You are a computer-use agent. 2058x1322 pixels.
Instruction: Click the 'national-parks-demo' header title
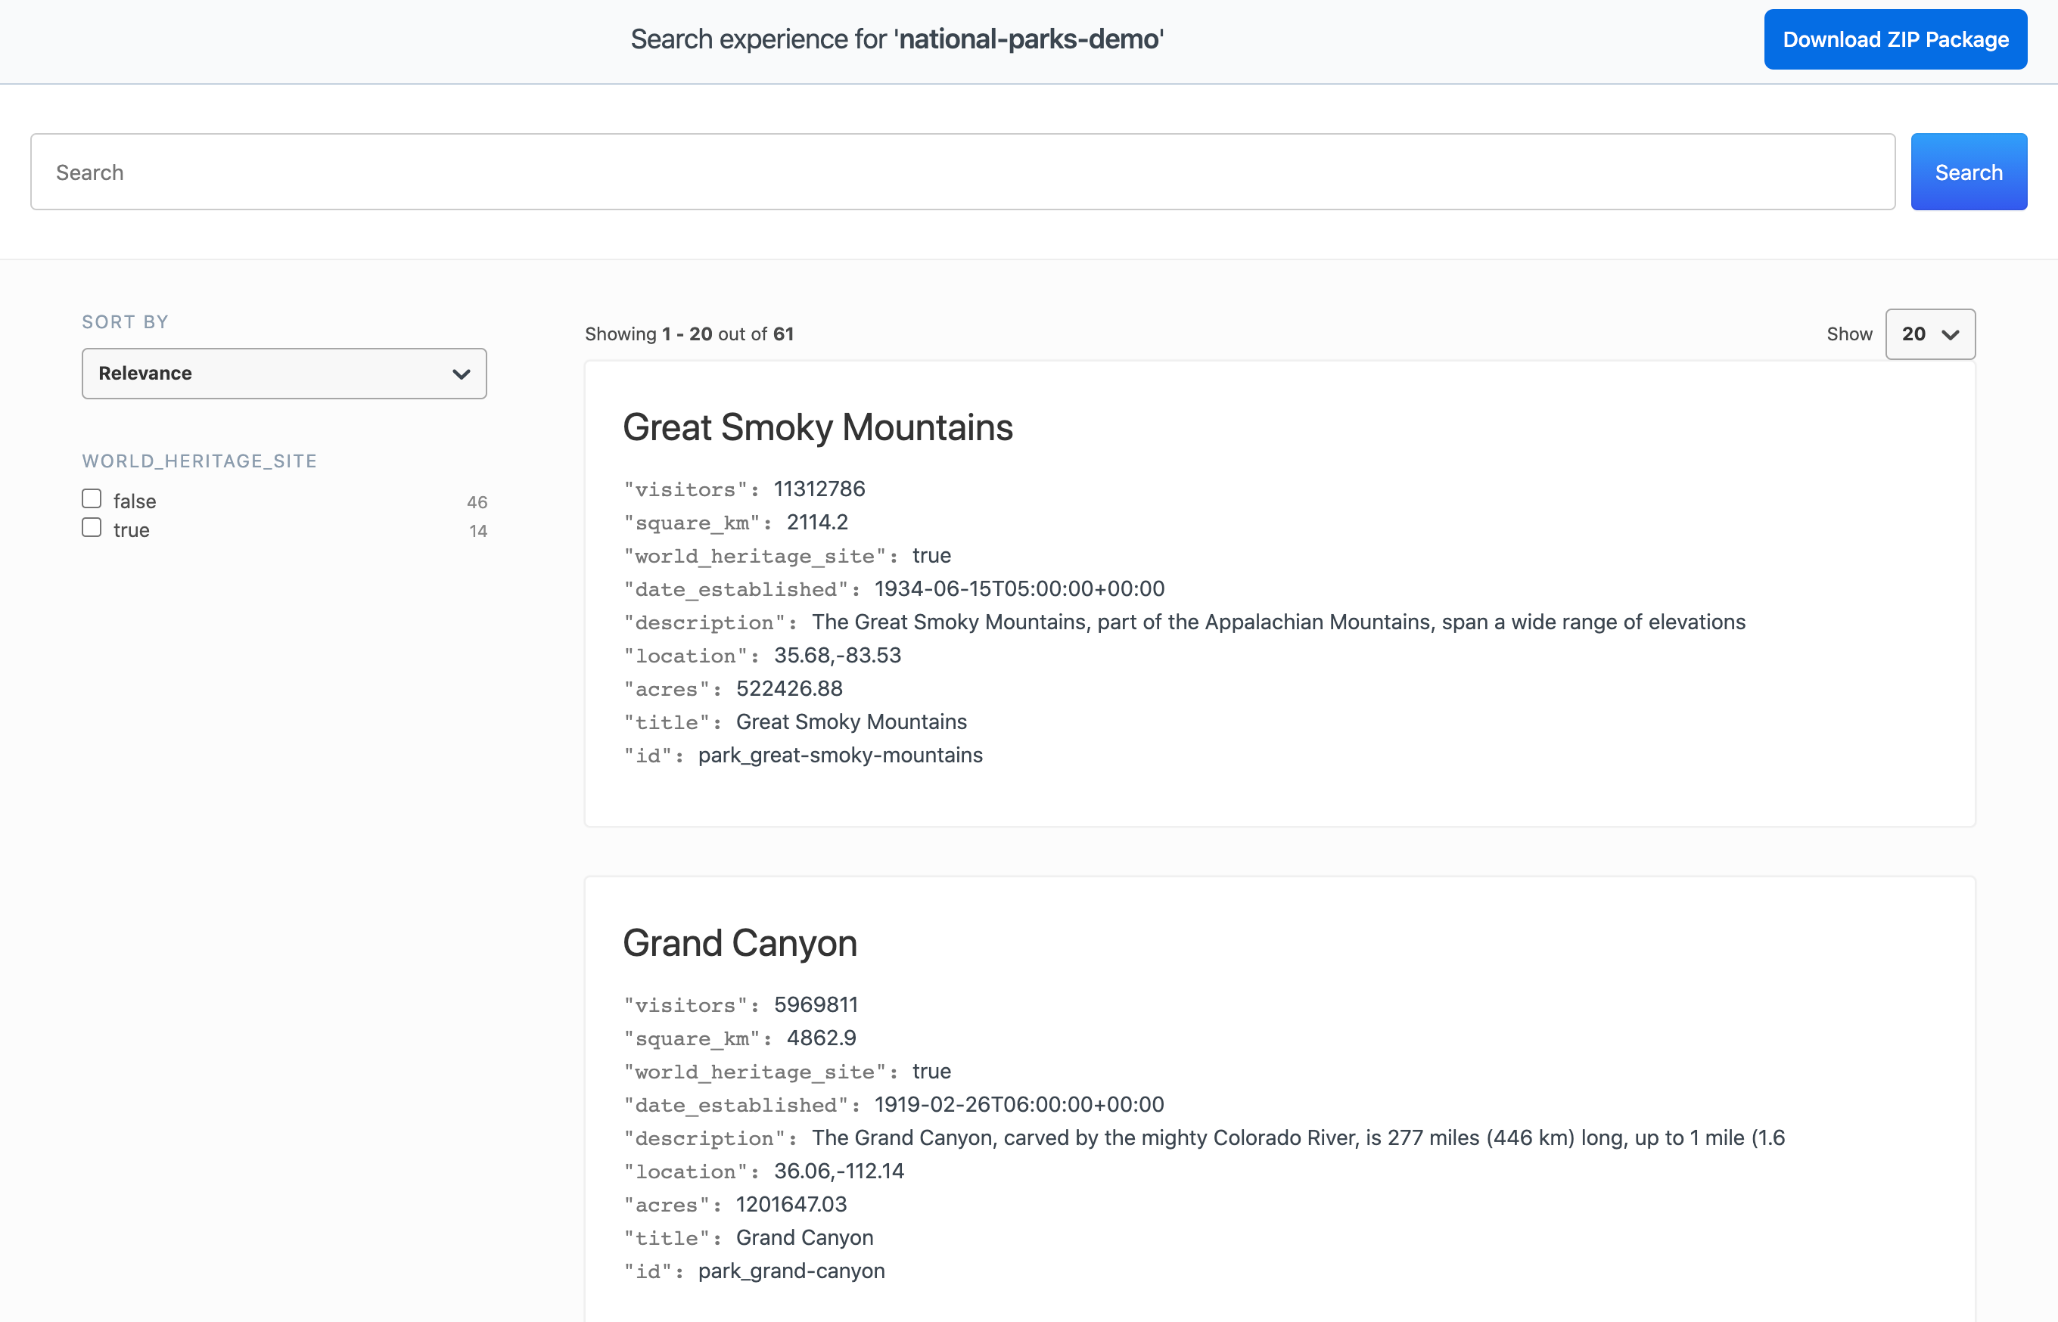1030,39
